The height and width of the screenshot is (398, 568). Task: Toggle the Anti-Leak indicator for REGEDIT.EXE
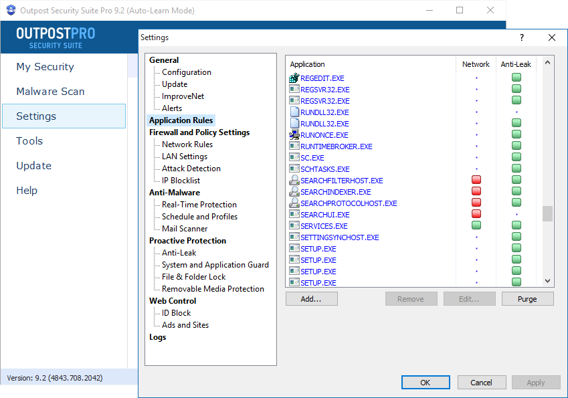click(x=516, y=77)
